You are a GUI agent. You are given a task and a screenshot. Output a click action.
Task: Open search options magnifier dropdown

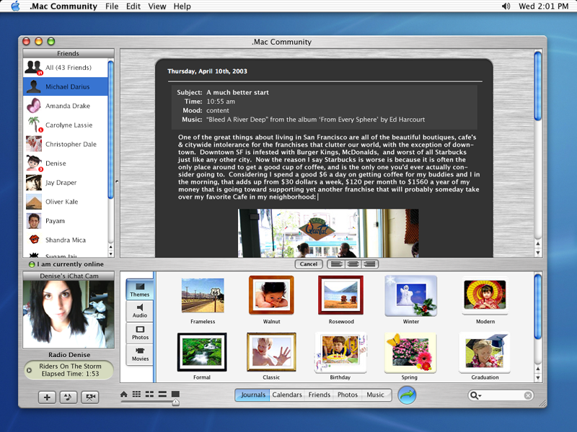pyautogui.click(x=475, y=395)
